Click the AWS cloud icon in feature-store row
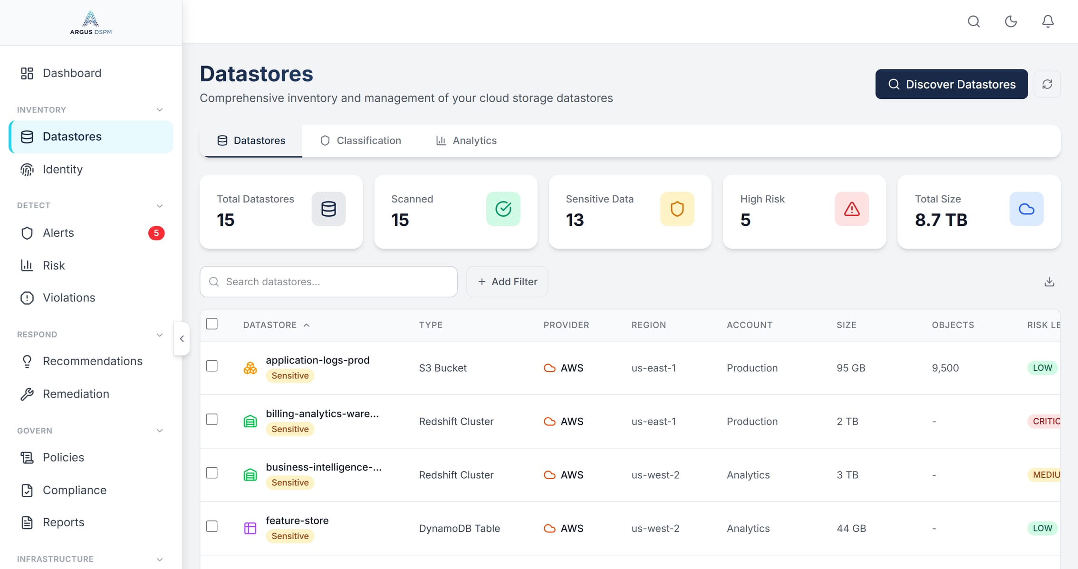The height and width of the screenshot is (569, 1078). pyautogui.click(x=549, y=528)
